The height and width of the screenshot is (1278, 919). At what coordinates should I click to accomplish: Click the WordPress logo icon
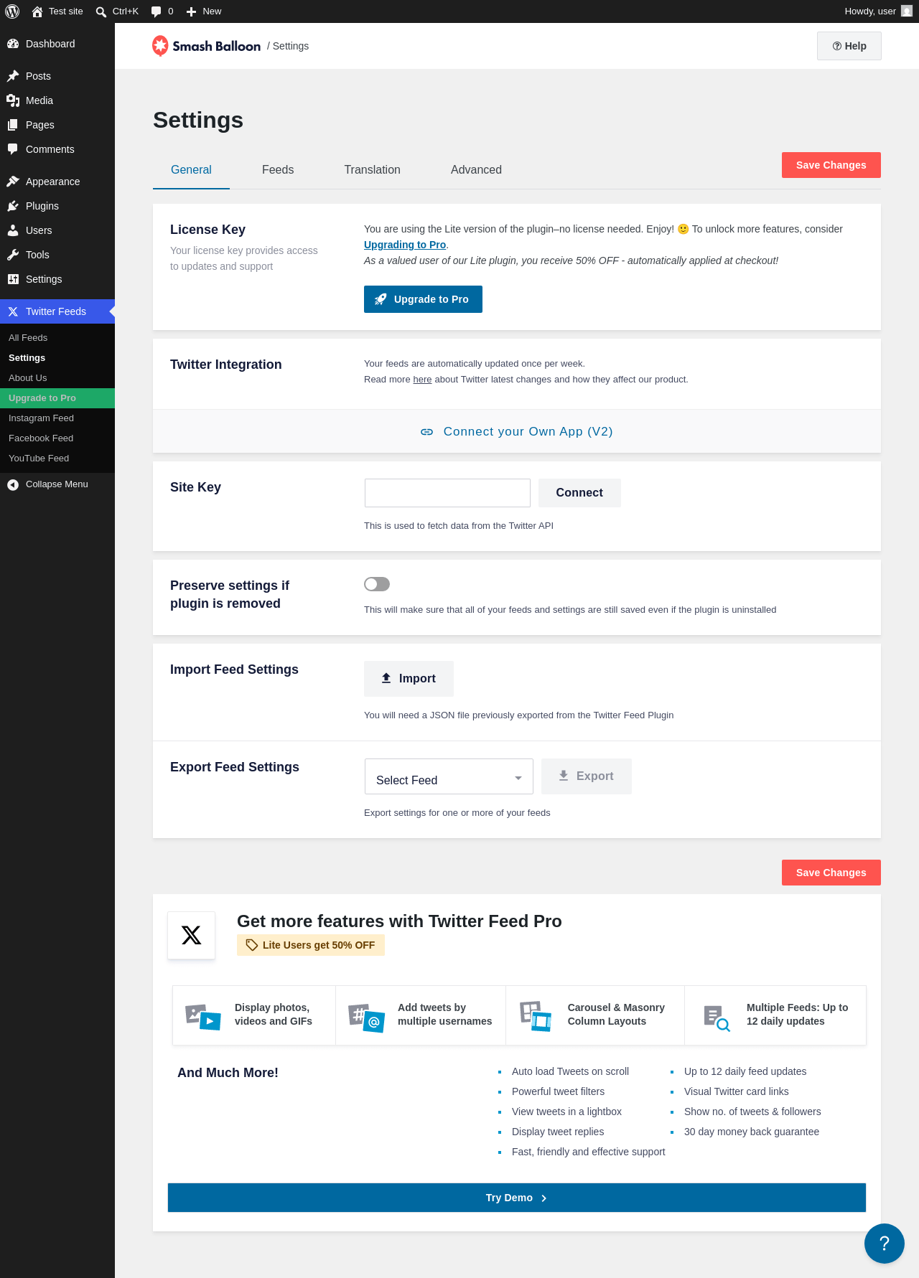click(x=12, y=11)
